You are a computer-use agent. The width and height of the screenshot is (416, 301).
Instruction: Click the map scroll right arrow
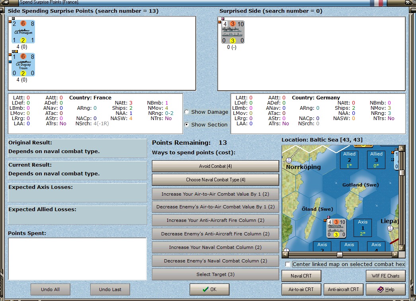click(x=395, y=254)
